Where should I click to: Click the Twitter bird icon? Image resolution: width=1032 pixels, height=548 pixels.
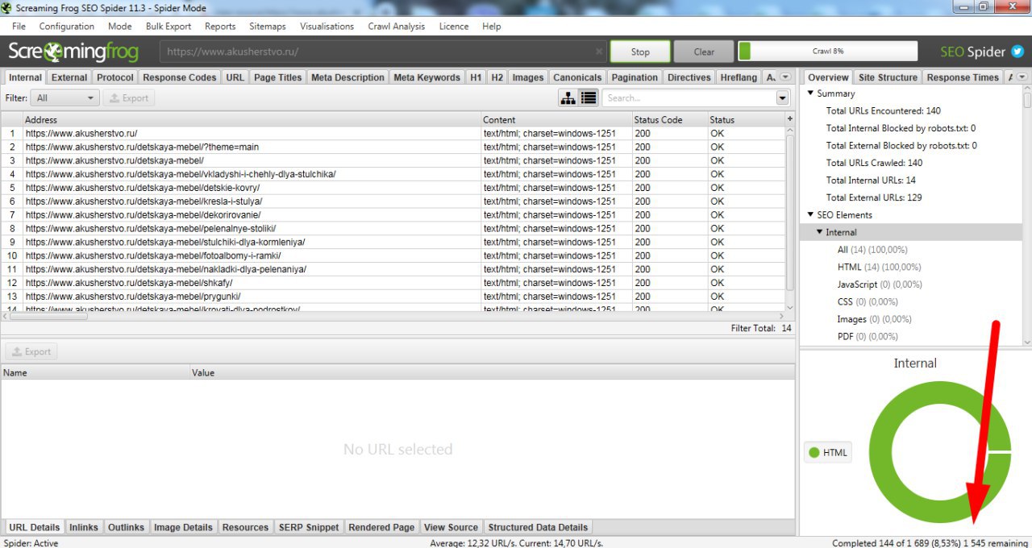[1017, 52]
